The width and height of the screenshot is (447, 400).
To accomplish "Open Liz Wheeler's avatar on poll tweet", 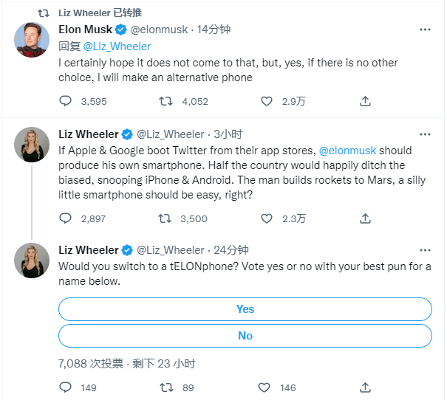I will click(32, 260).
